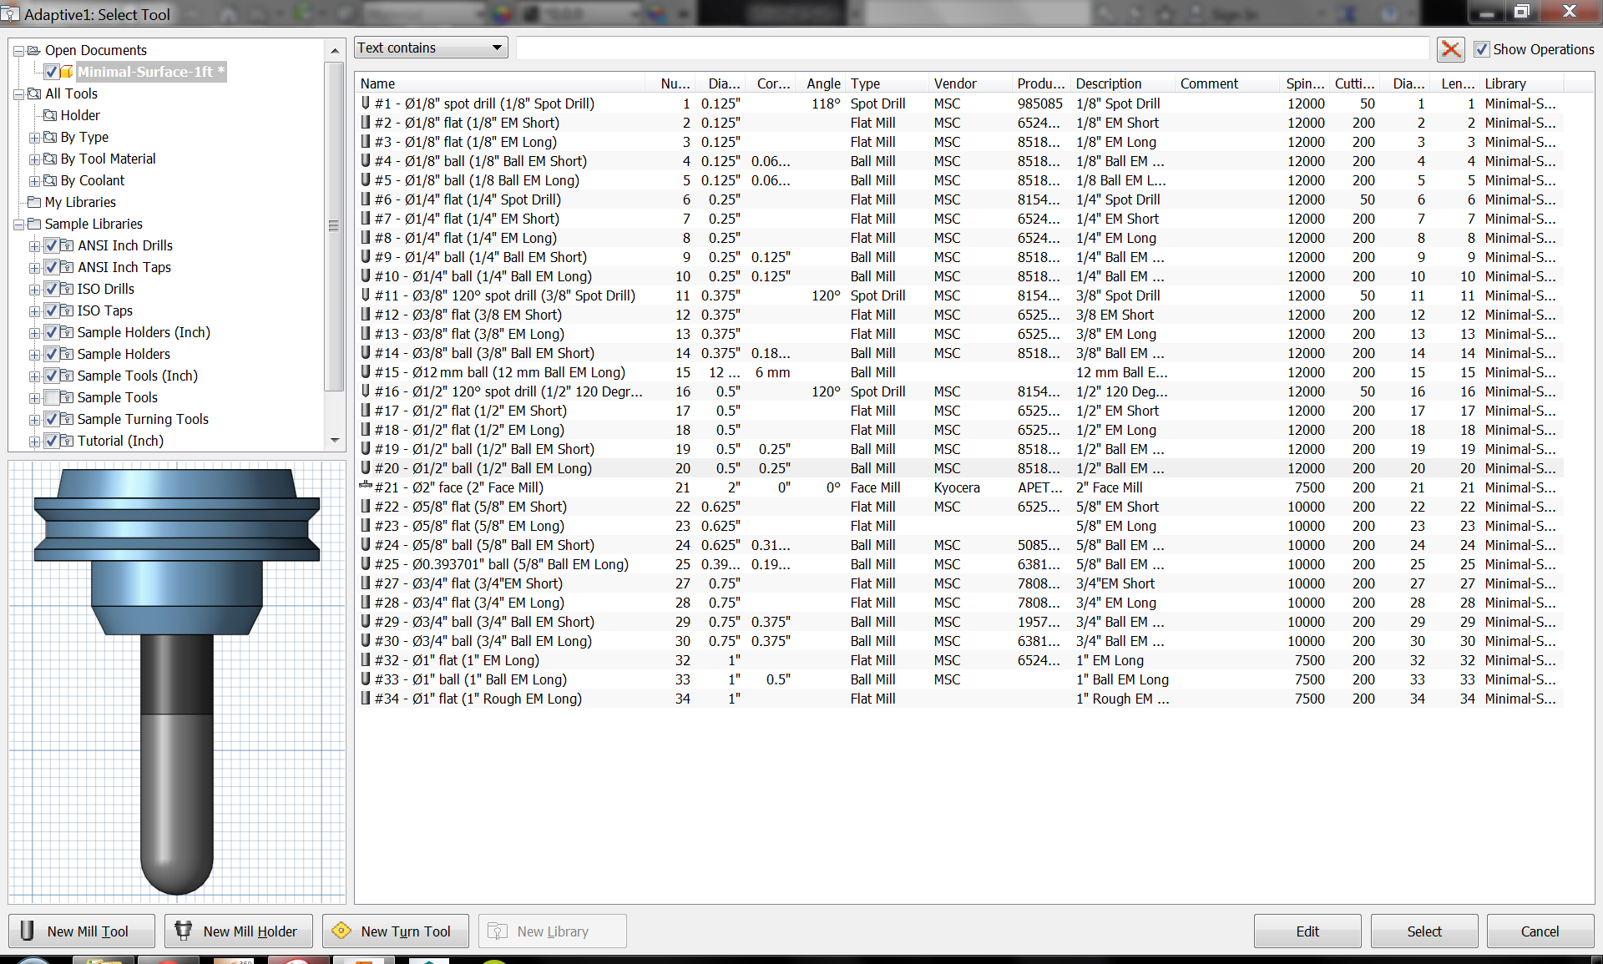Viewport: 1603px width, 964px height.
Task: Click the tree scrollbar down arrow
Action: coord(335,441)
